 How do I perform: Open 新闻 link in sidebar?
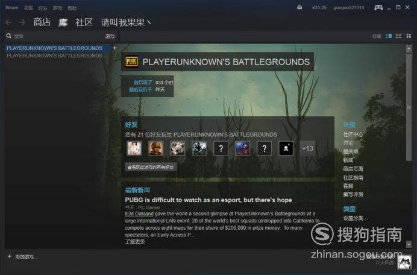348,160
